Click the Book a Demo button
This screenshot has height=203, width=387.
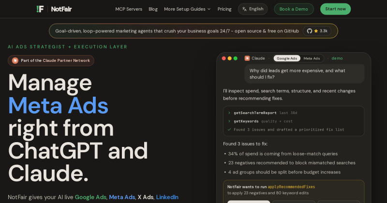[294, 9]
